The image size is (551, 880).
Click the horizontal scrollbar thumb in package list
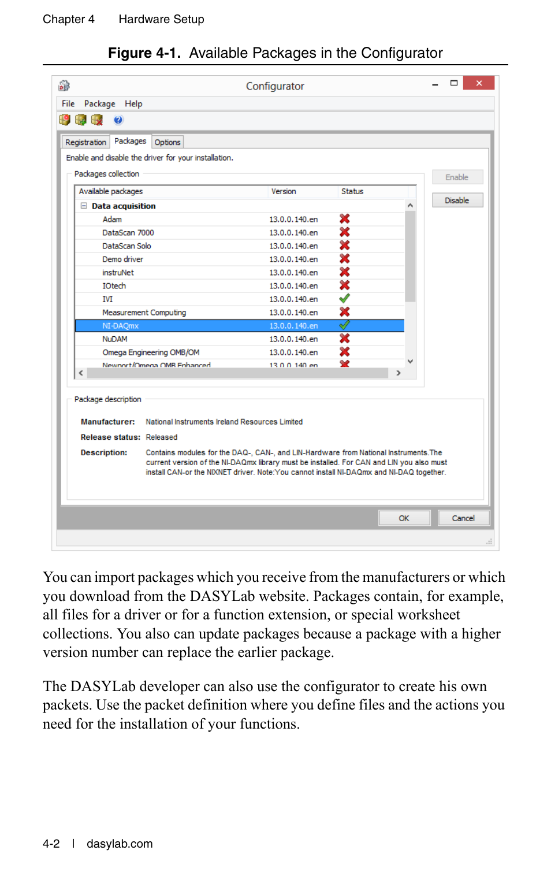(x=237, y=373)
